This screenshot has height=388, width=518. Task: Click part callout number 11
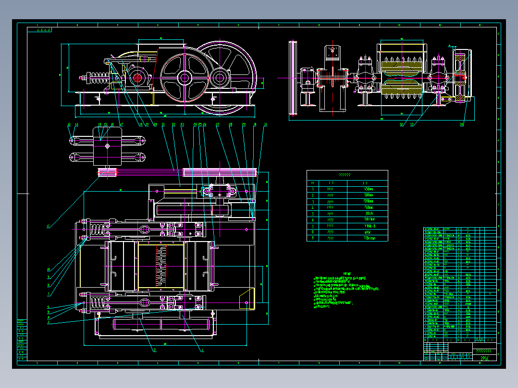pyautogui.click(x=48, y=226)
